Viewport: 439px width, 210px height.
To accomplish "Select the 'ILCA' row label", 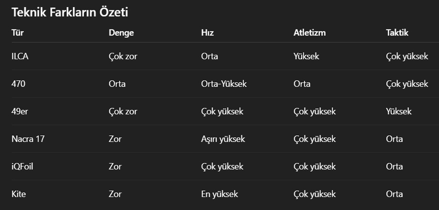I will coord(21,56).
